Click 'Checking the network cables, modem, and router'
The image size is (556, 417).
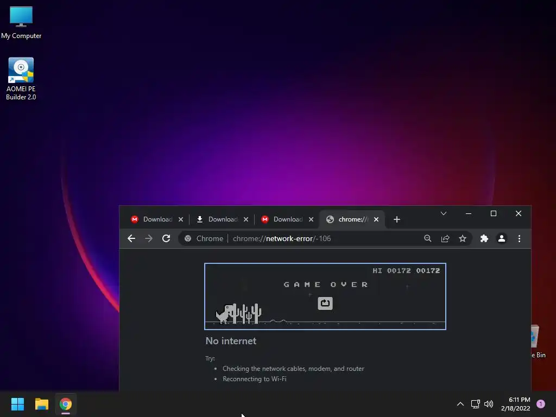coord(293,369)
